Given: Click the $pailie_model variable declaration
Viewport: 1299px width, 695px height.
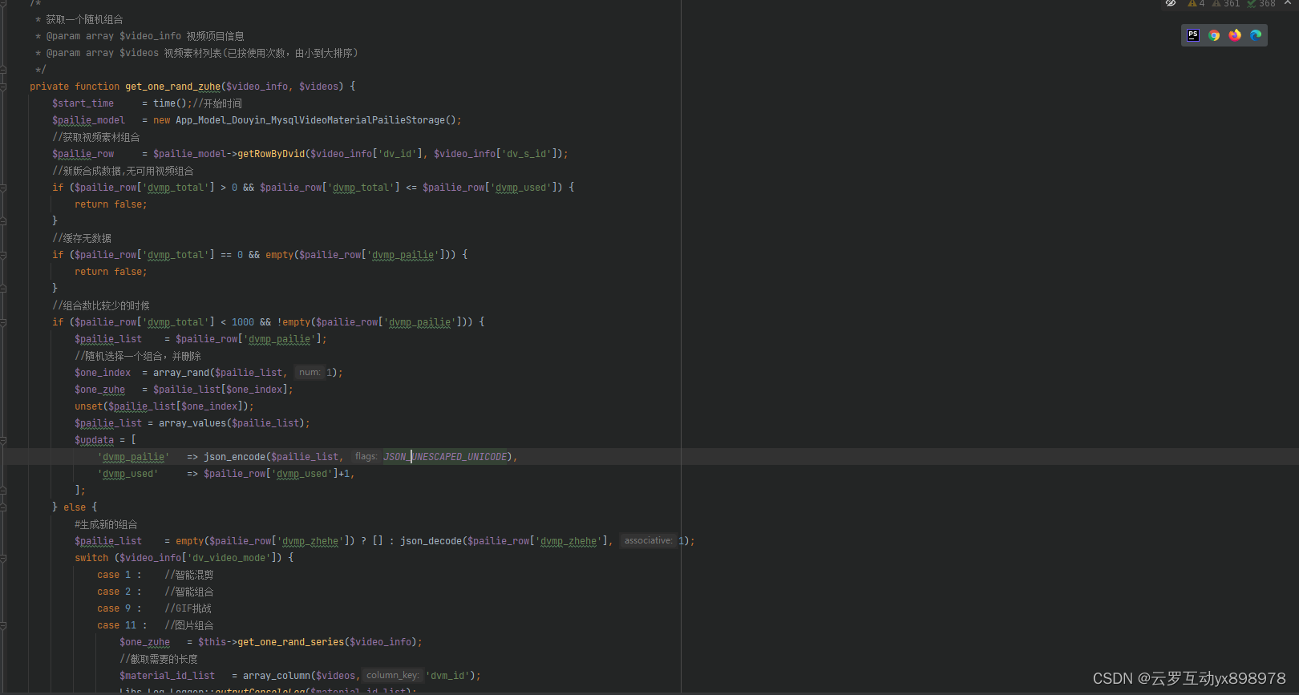Looking at the screenshot, I should [x=88, y=120].
